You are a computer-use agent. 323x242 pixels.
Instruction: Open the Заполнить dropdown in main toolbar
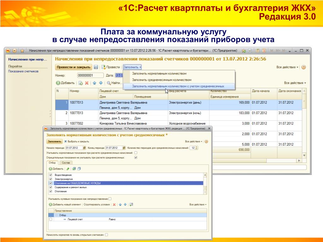[132, 67]
